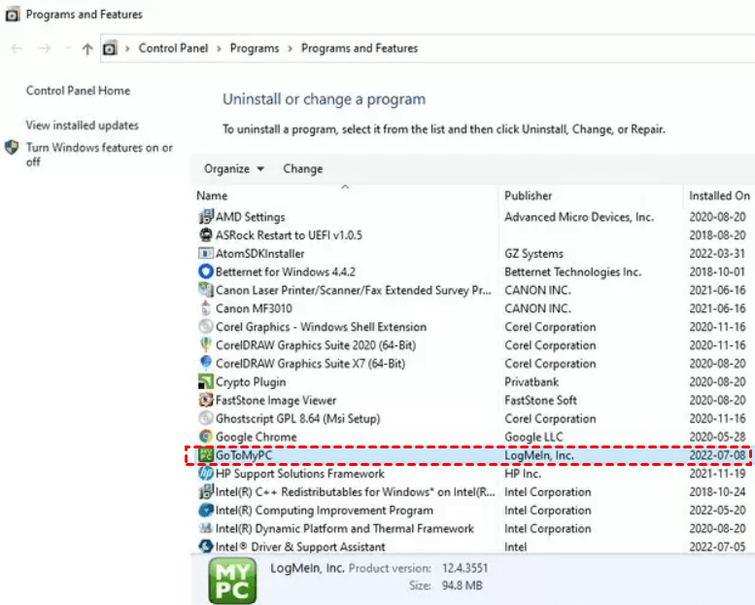Select Ghostscript GPL 8.64 (Msi Setup)

click(298, 418)
